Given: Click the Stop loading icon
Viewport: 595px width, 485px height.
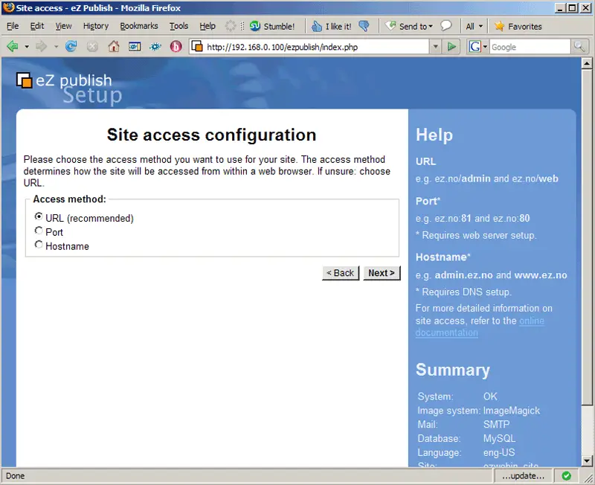Looking at the screenshot, I should point(92,47).
